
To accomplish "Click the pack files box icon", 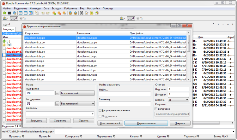I will point(70,13).
